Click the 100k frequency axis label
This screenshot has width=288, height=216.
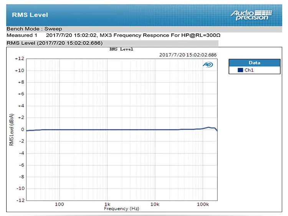coord(203,204)
